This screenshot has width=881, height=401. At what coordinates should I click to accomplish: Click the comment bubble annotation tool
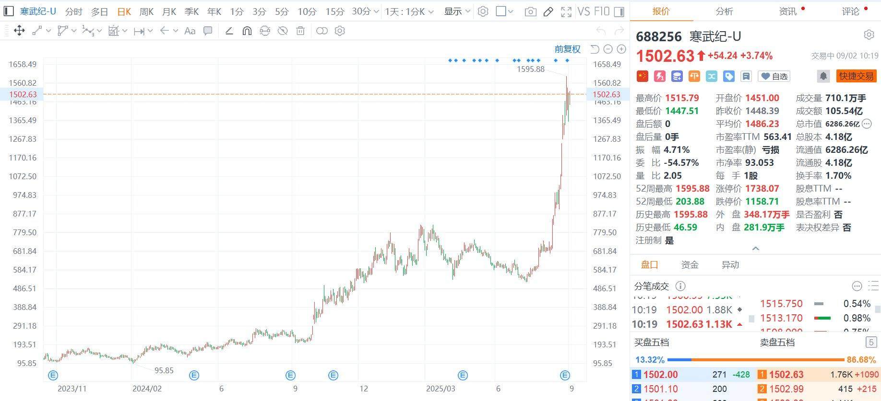(208, 31)
